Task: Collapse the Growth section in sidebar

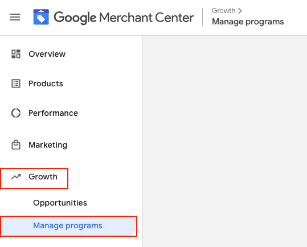Action: pyautogui.click(x=34, y=178)
